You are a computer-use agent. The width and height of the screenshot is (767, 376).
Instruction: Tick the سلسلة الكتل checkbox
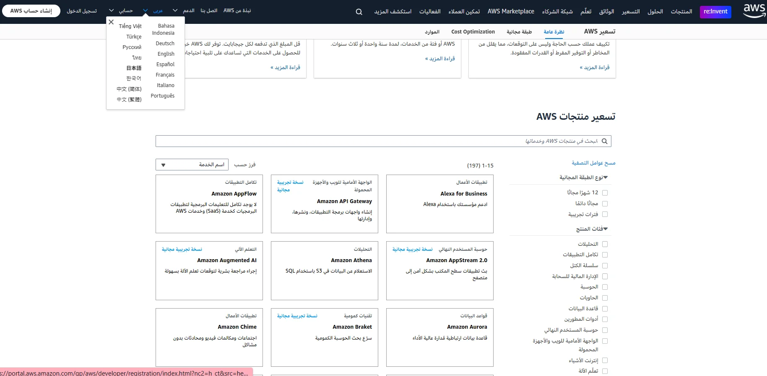[x=605, y=265]
